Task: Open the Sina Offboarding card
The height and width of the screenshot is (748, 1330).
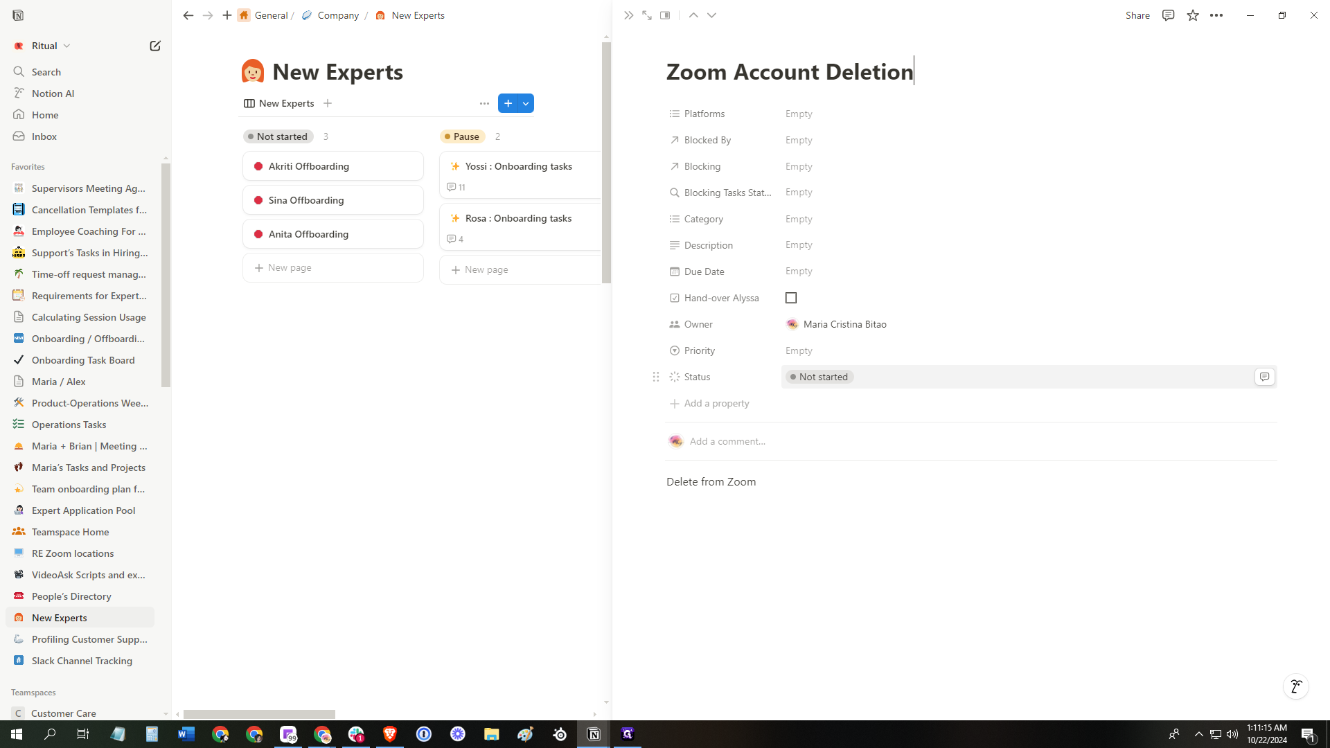Action: pos(333,200)
